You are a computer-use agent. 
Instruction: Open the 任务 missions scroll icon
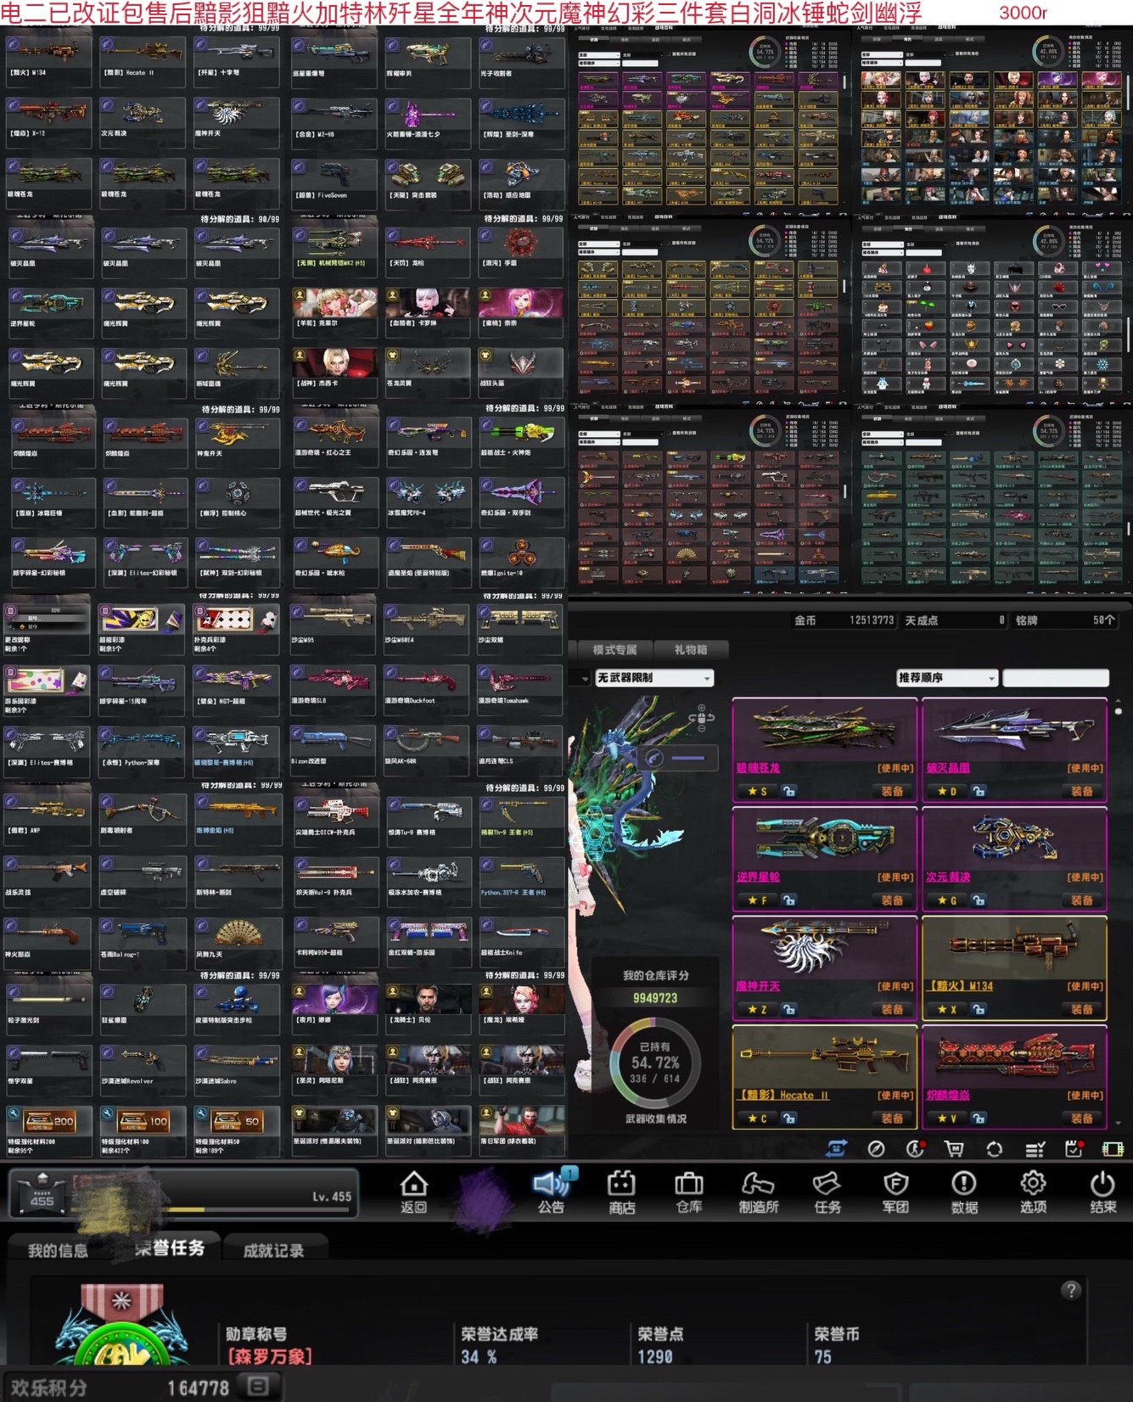[x=827, y=1183]
